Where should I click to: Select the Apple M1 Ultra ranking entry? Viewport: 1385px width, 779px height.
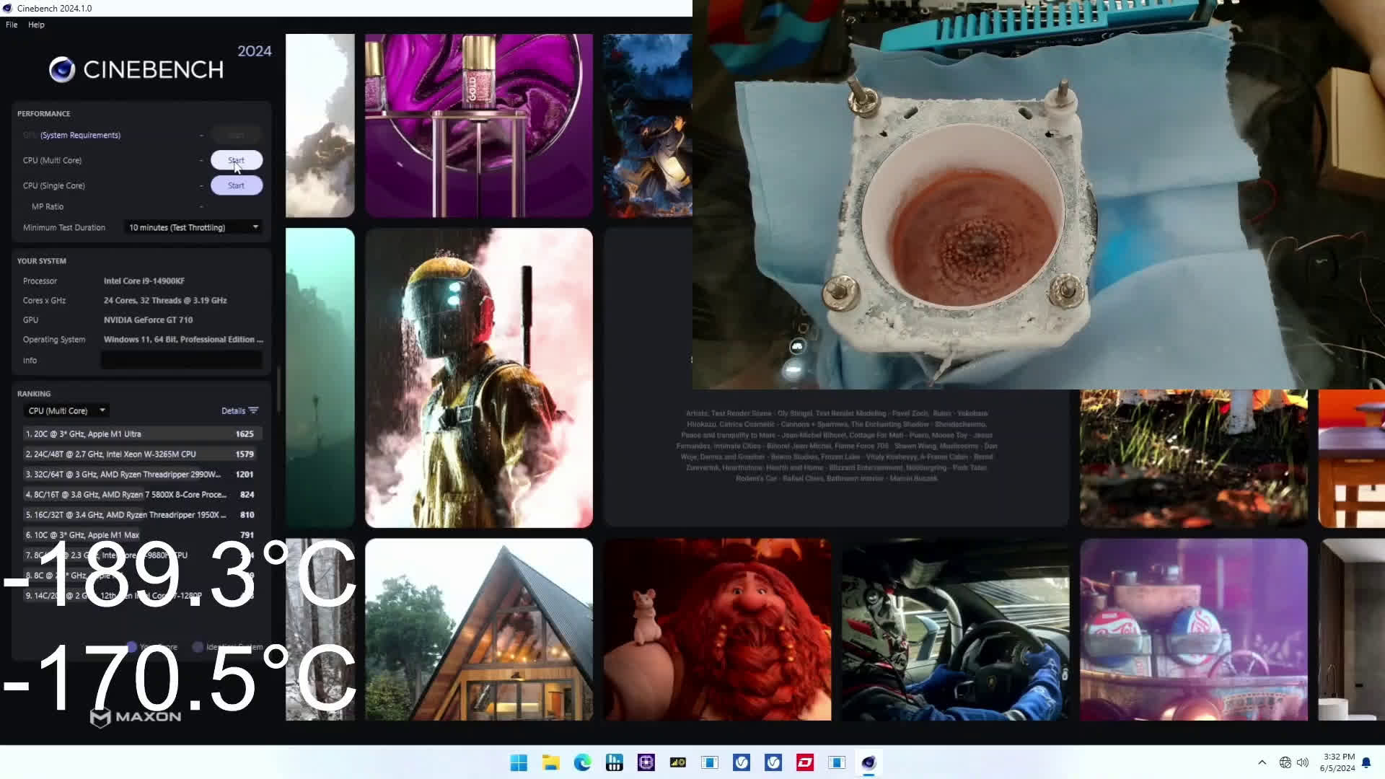(x=139, y=434)
